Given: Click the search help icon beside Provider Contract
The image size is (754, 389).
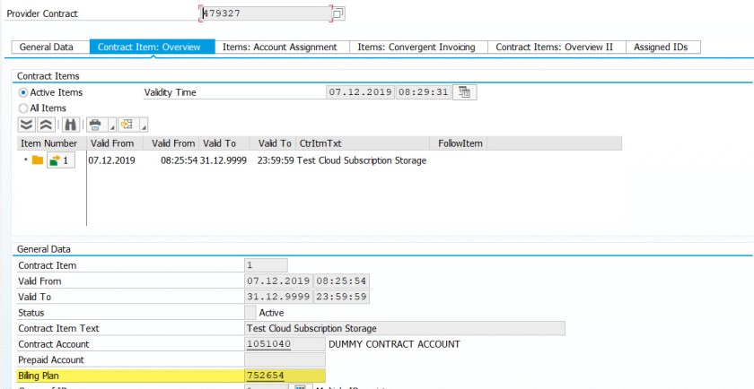Looking at the screenshot, I should (x=338, y=14).
